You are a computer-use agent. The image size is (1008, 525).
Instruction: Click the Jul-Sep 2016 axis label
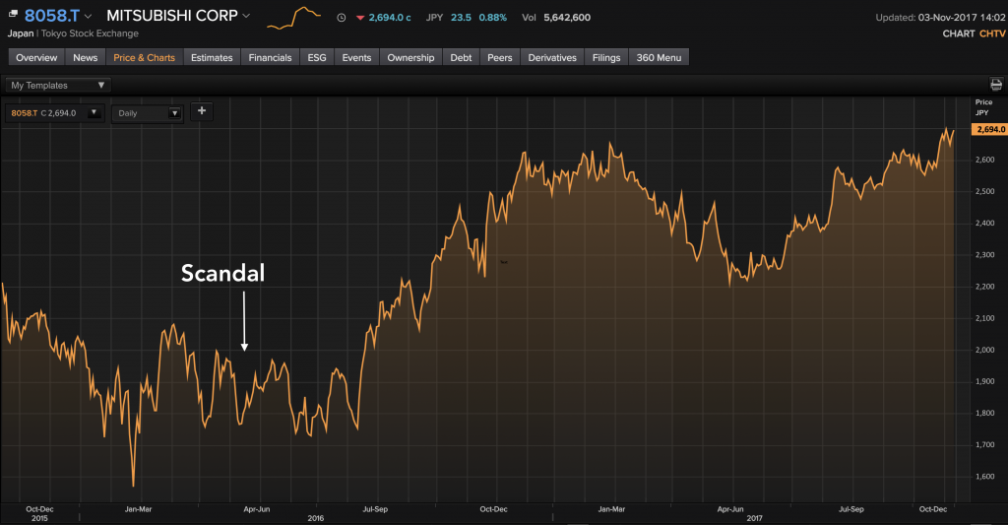coord(375,509)
